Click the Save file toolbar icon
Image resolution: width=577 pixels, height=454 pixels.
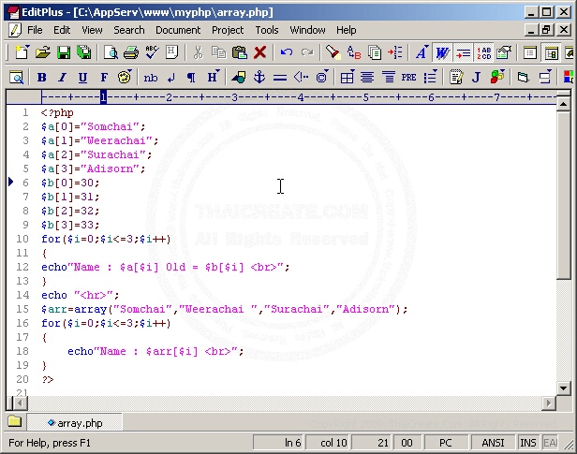[64, 53]
